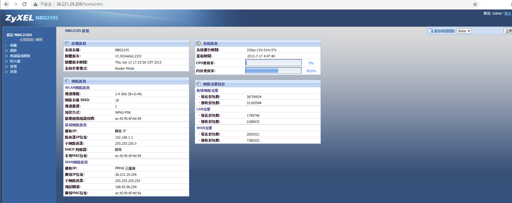This screenshot has width=512, height=203.
Task: Click the WPA2-PSK encryption value
Action: pyautogui.click(x=123, y=113)
